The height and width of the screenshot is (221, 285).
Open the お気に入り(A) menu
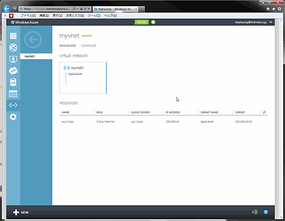(75, 16)
